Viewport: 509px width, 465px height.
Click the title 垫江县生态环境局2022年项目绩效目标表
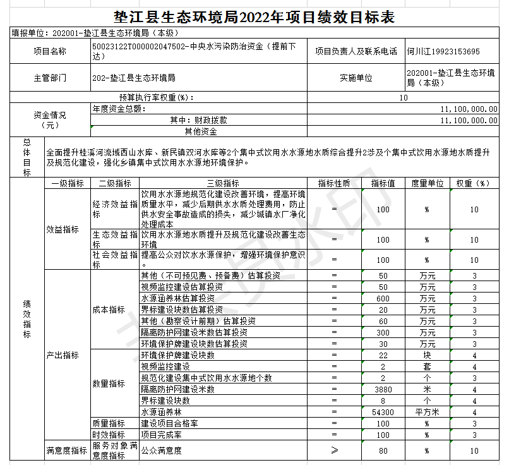[254, 17]
